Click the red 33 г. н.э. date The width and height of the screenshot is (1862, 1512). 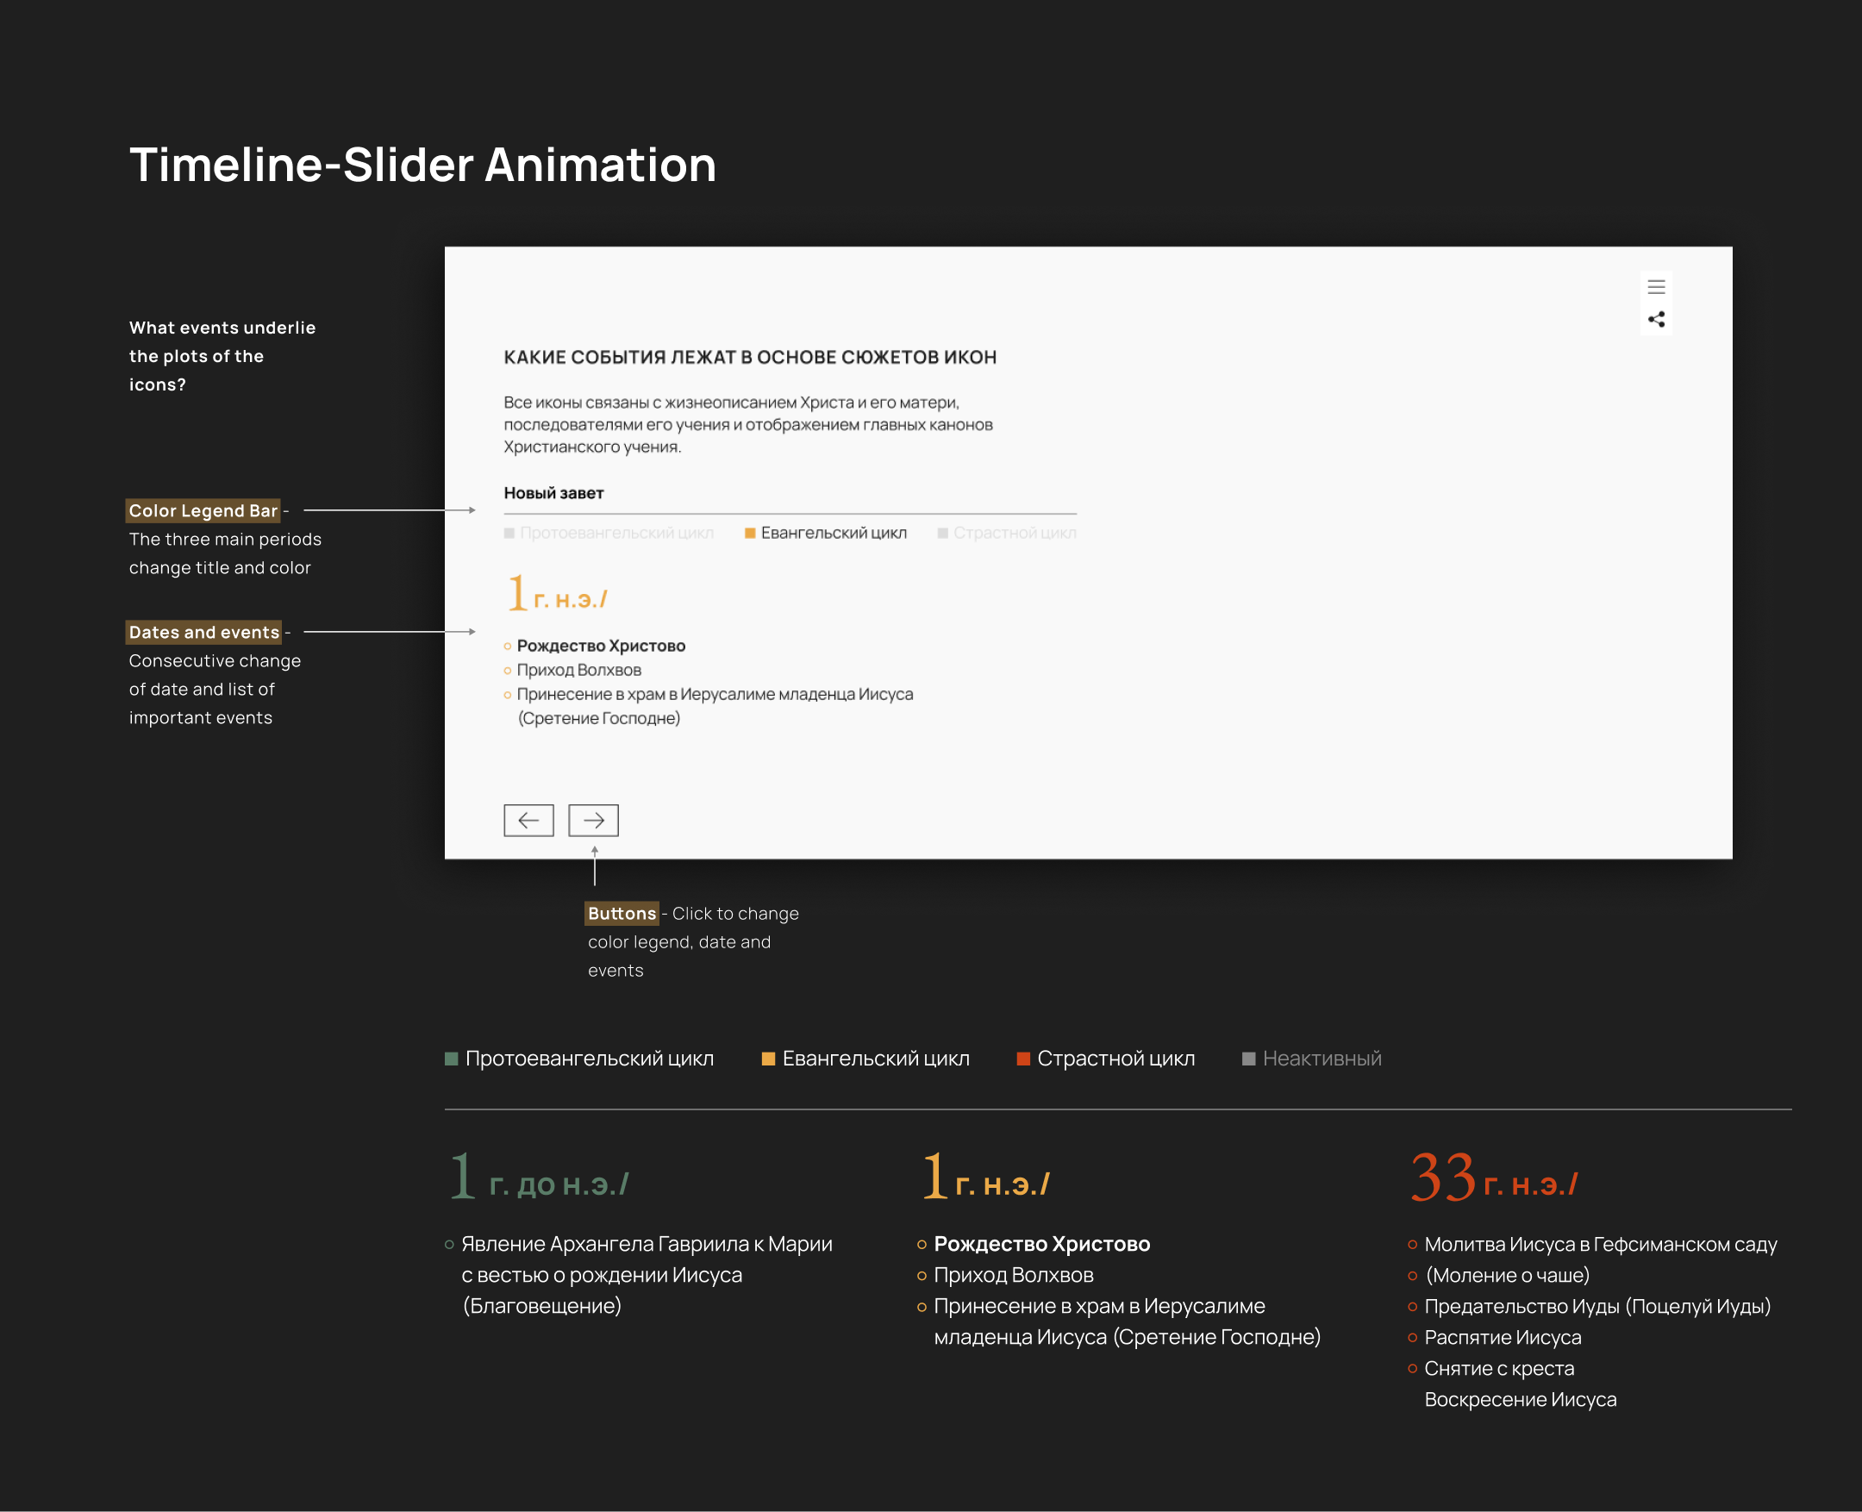pyautogui.click(x=1493, y=1179)
